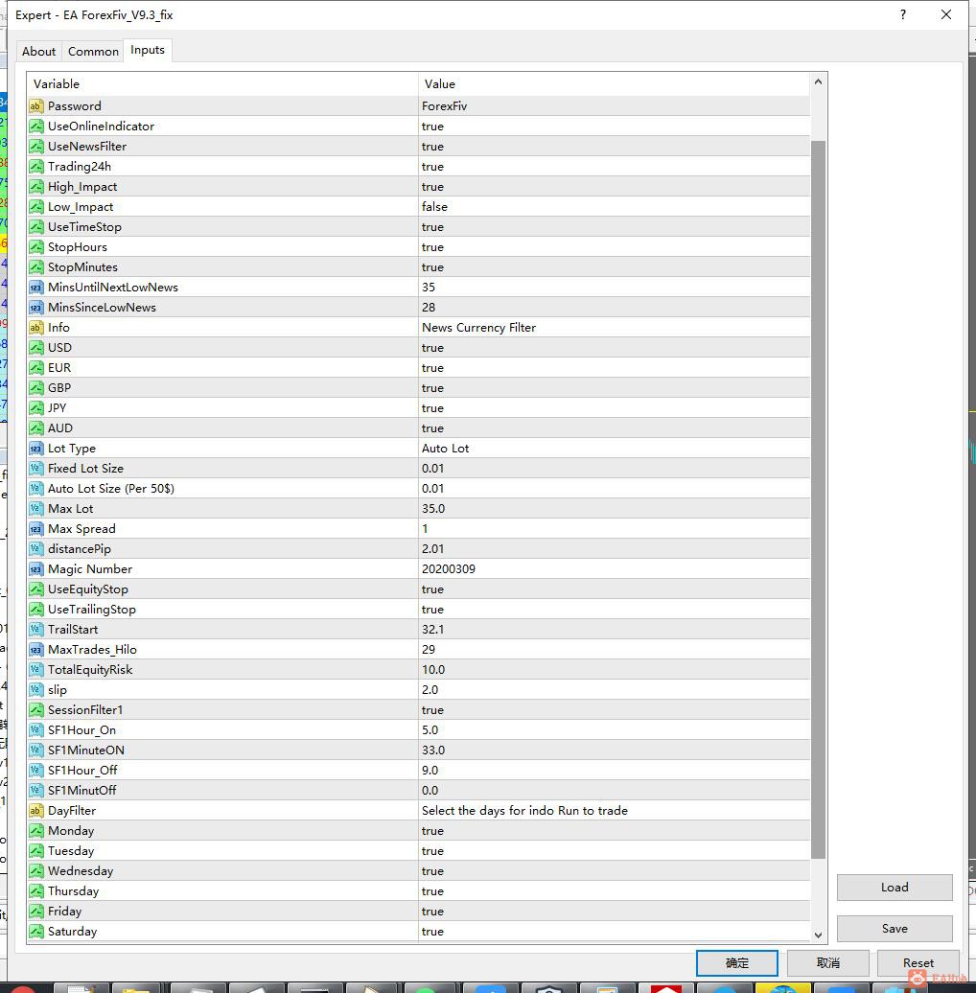Click the SF1Hour_On double icon
976x993 pixels.
[x=36, y=730]
